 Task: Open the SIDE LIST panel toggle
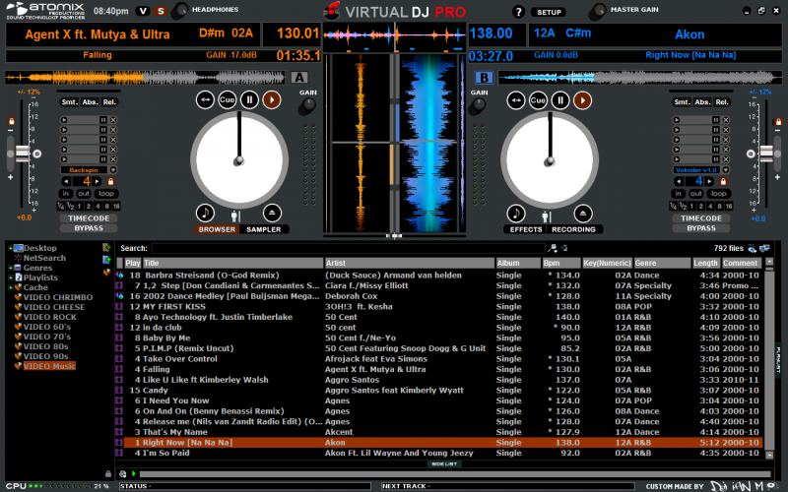[444, 464]
